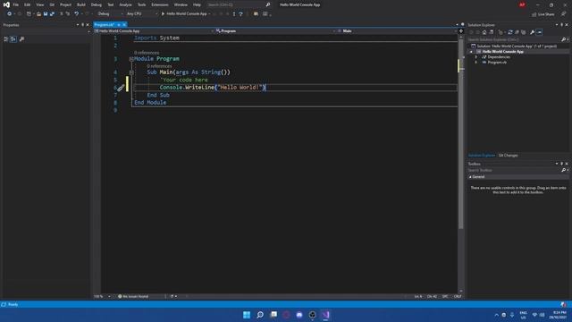Open the Main member navigation dropdown
The height and width of the screenshot is (322, 572).
(x=396, y=31)
